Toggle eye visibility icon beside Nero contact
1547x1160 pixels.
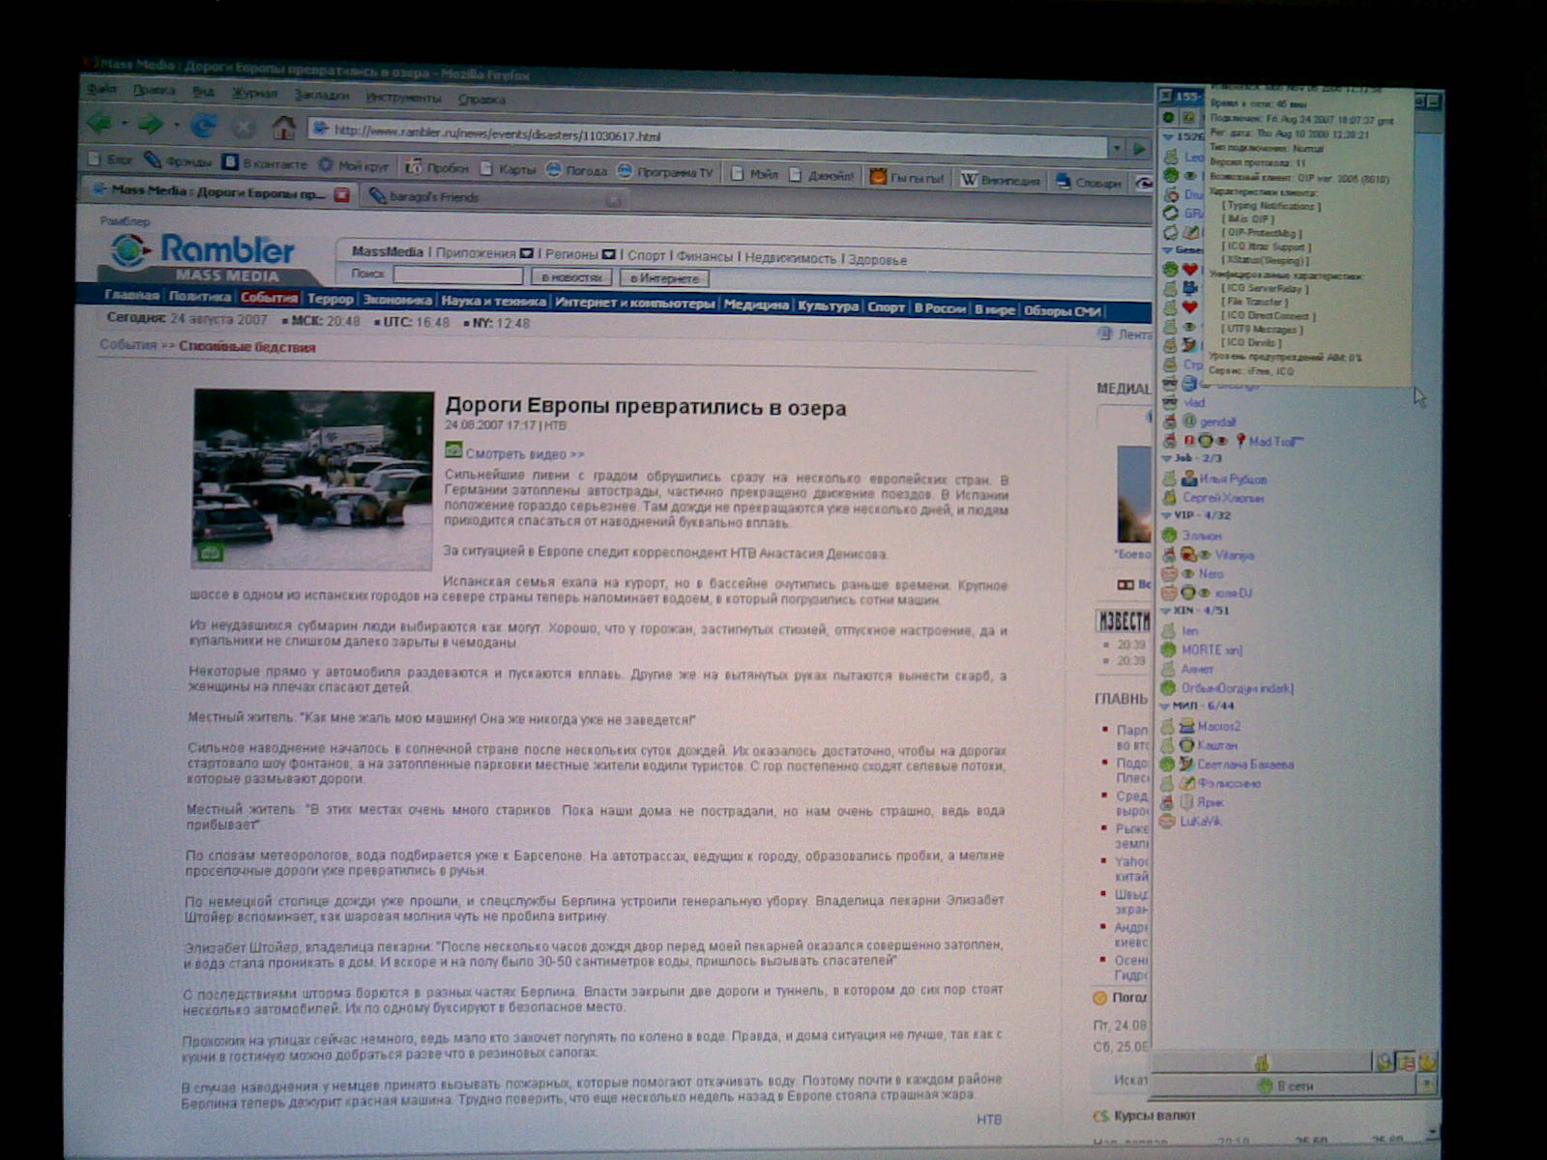click(1188, 573)
